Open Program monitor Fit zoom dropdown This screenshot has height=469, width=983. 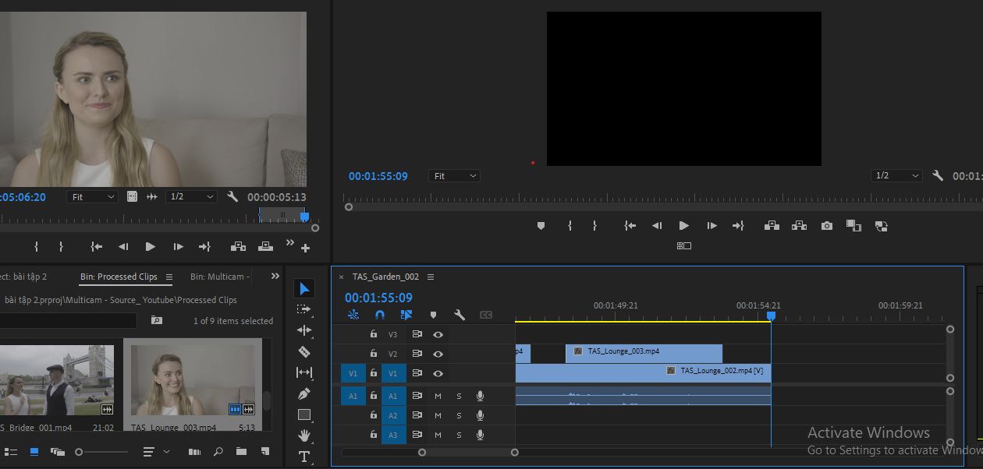[455, 176]
